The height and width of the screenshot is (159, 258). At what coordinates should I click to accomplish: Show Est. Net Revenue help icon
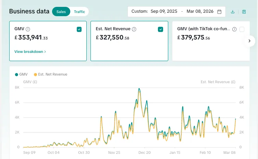134,29
